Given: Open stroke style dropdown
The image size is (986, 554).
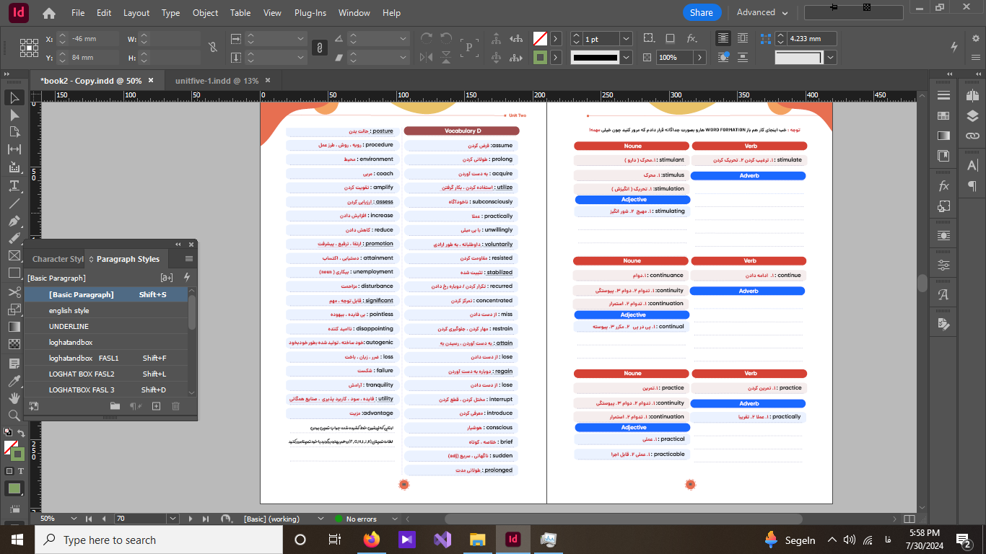Looking at the screenshot, I should click(x=626, y=57).
